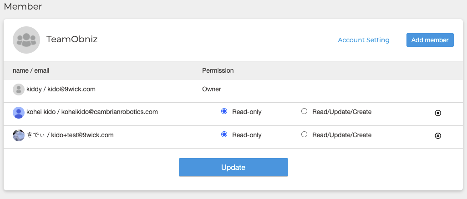The height and width of the screenshot is (199, 467).
Task: Click kohei kido's blue avatar
Action: click(x=18, y=112)
